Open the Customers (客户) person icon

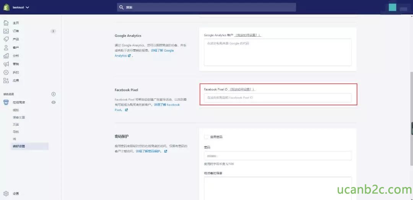point(6,48)
